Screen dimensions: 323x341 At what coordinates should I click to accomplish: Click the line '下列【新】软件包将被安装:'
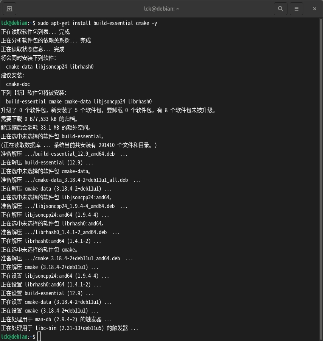pos(34,93)
